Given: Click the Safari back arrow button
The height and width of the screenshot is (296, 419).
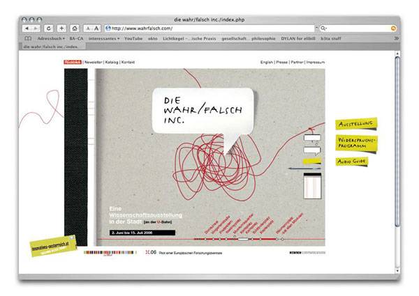Looking at the screenshot, I should point(28,28).
